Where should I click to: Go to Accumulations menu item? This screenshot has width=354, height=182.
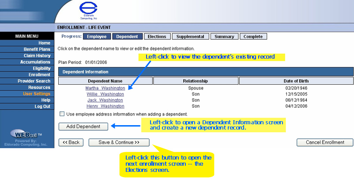(x=35, y=62)
